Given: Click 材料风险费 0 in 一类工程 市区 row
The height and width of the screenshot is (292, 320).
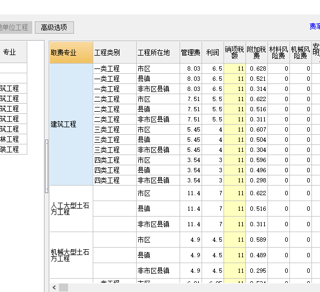Looking at the screenshot, I should pyautogui.click(x=279, y=68).
